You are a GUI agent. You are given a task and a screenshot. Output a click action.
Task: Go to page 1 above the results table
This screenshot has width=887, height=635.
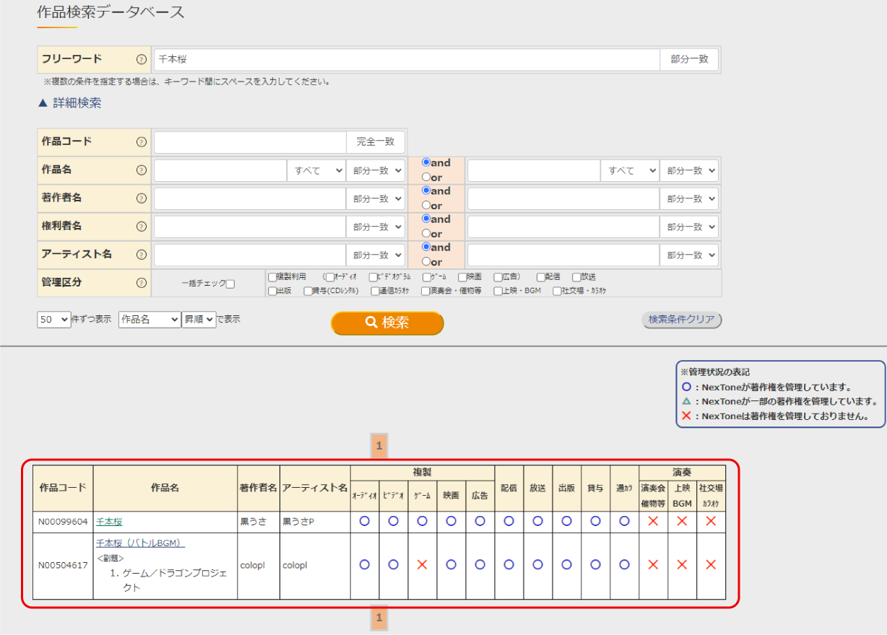[x=378, y=446]
